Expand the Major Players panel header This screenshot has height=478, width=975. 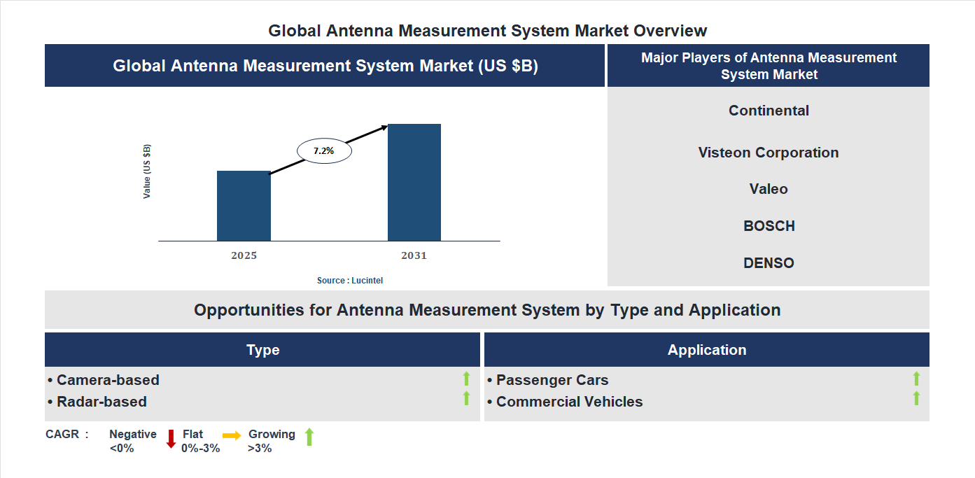pos(769,65)
